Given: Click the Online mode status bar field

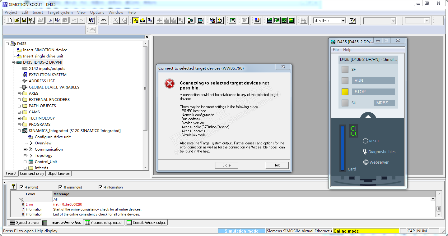Looking at the screenshot, I should point(366,231).
